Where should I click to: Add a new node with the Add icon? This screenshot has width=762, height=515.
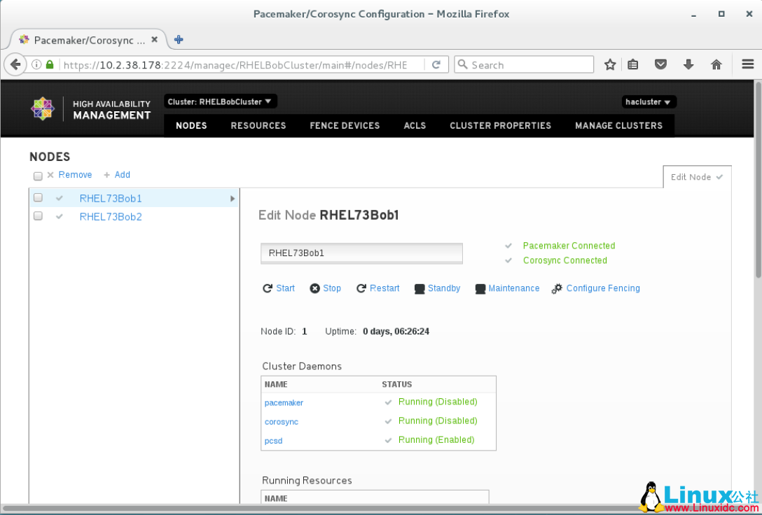tap(117, 174)
